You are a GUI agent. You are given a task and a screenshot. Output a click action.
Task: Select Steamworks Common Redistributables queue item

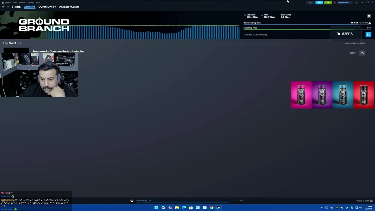pos(58,51)
